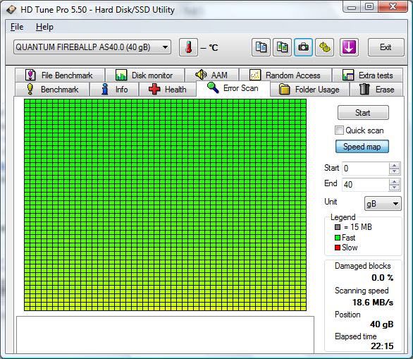The width and height of the screenshot is (413, 359).
Task: Decrease the End value spinner
Action: [x=394, y=188]
